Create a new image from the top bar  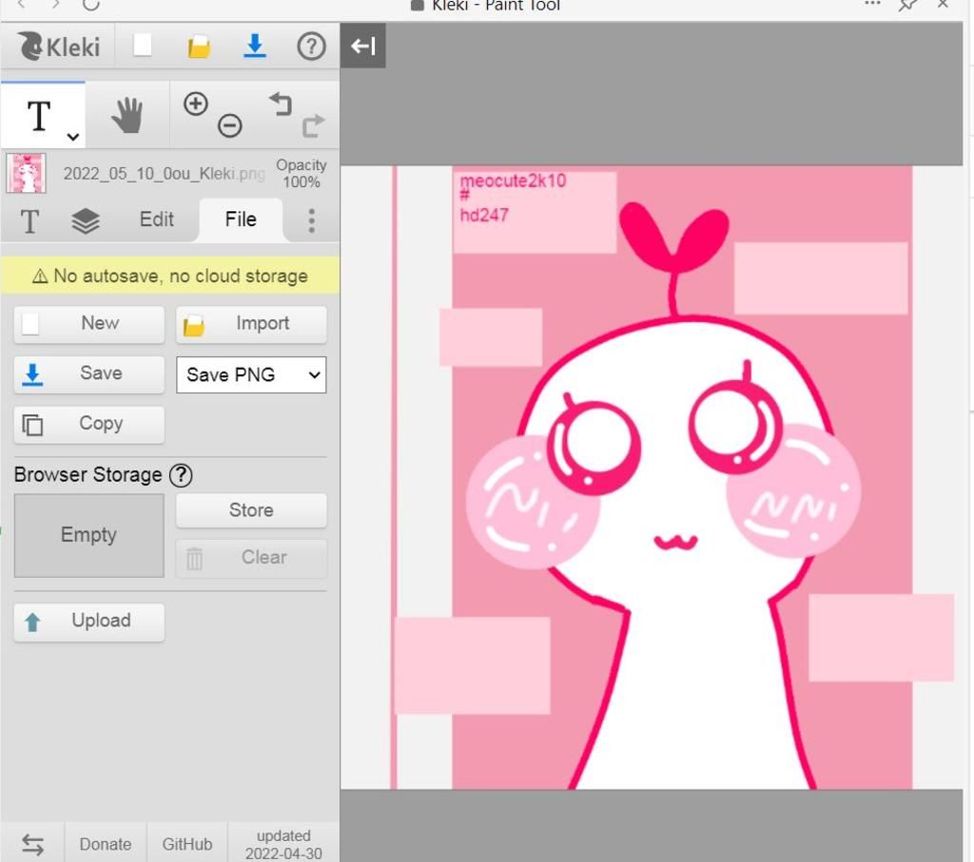click(x=143, y=46)
